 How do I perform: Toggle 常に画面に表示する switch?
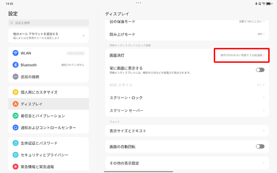[x=260, y=70]
